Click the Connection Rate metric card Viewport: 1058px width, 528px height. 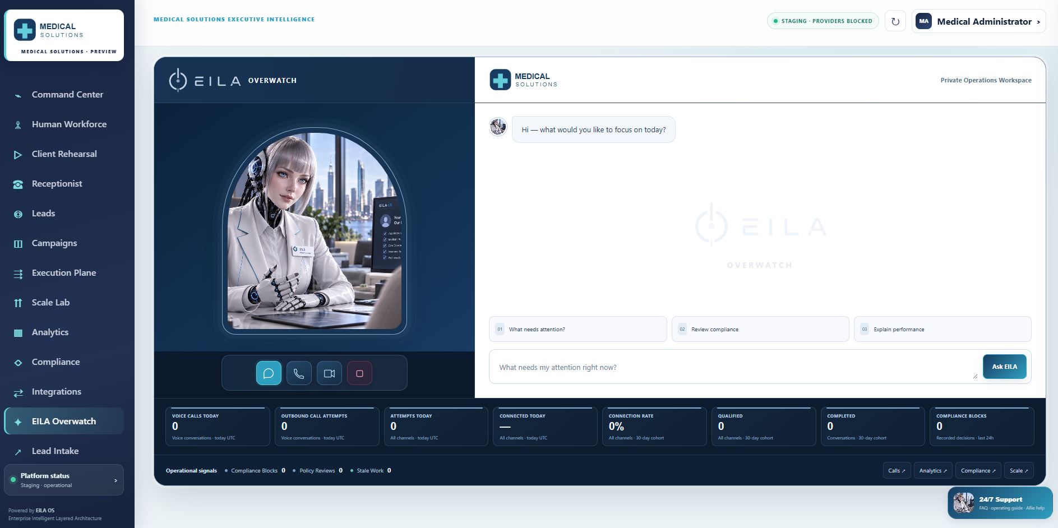click(654, 427)
